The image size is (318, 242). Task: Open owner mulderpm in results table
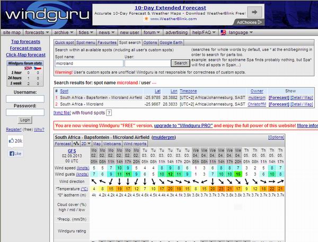click(257, 98)
